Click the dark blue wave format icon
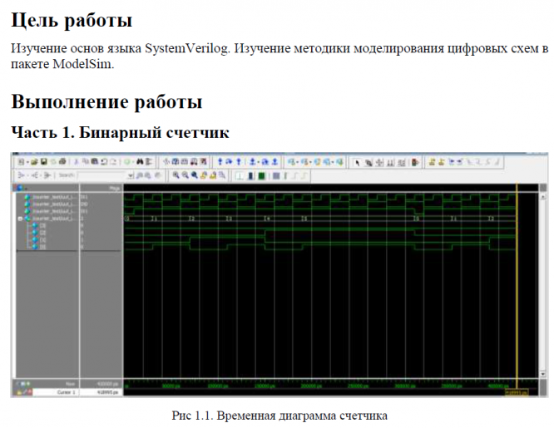 [x=250, y=175]
